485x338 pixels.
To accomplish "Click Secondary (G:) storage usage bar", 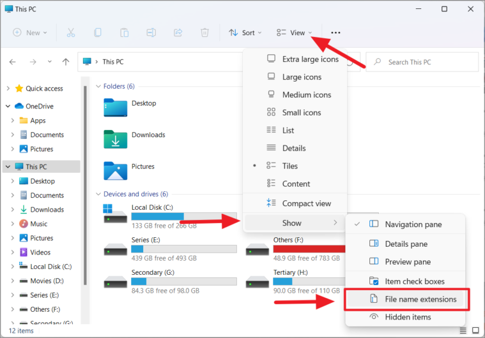I will [x=184, y=281].
